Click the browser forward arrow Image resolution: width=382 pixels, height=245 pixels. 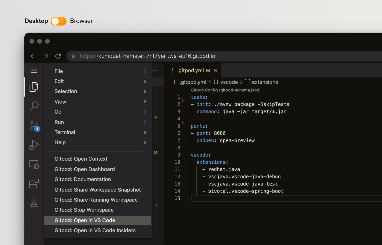pos(45,56)
